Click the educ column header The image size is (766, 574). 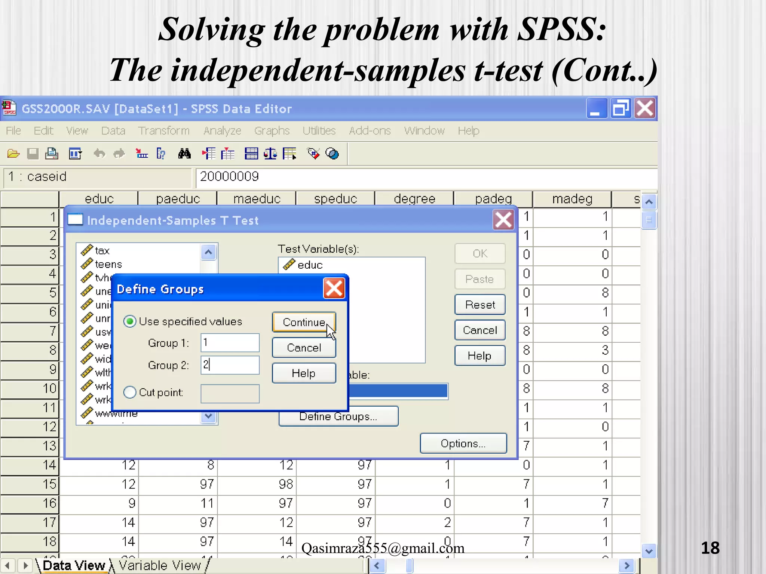tap(99, 198)
